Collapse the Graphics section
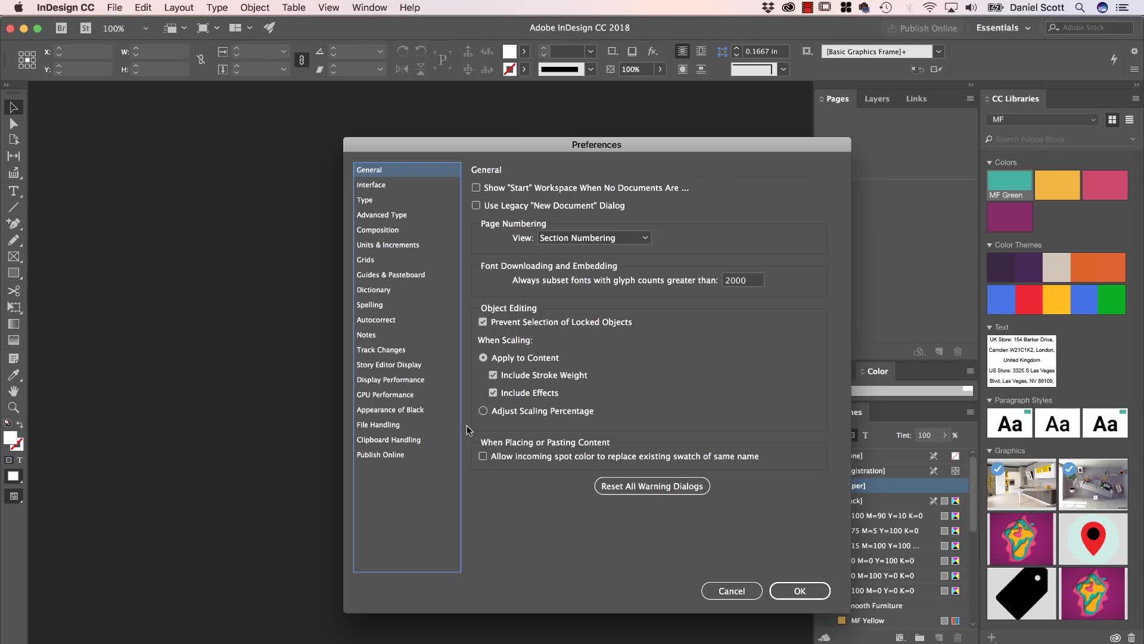Viewport: 1144px width, 644px height. 989,451
